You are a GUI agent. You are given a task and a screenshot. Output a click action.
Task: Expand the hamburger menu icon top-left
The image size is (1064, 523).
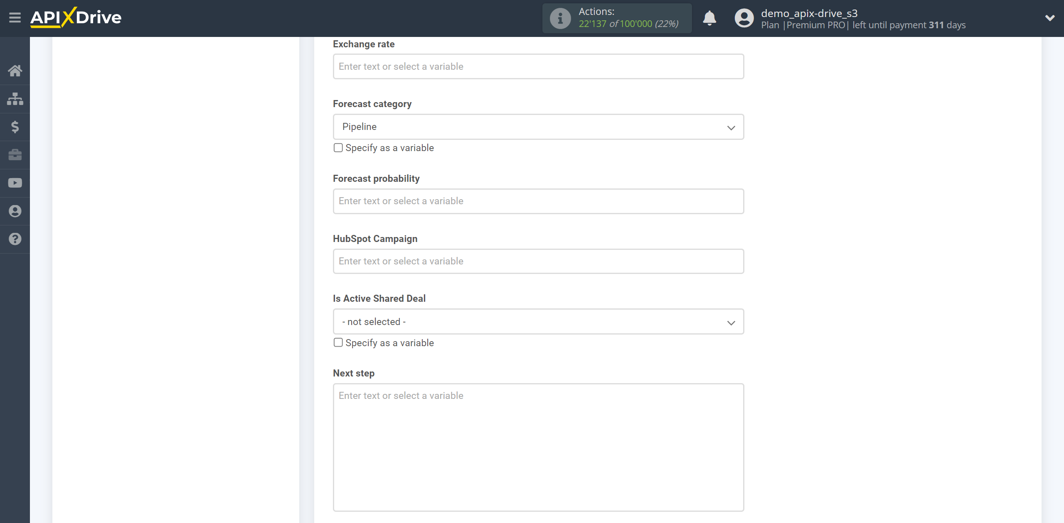pos(15,17)
